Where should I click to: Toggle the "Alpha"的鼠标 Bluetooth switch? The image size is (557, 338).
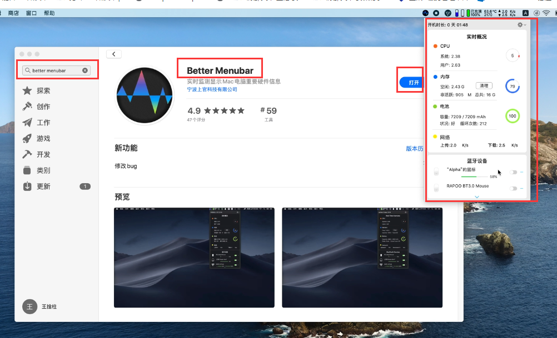[x=513, y=172]
